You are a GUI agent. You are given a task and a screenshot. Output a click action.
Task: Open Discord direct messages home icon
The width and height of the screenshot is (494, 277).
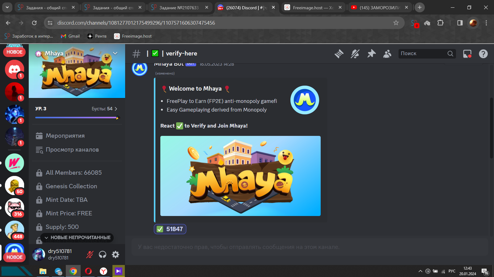click(14, 69)
